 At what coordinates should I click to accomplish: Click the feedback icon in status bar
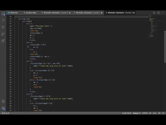tap(159, 113)
